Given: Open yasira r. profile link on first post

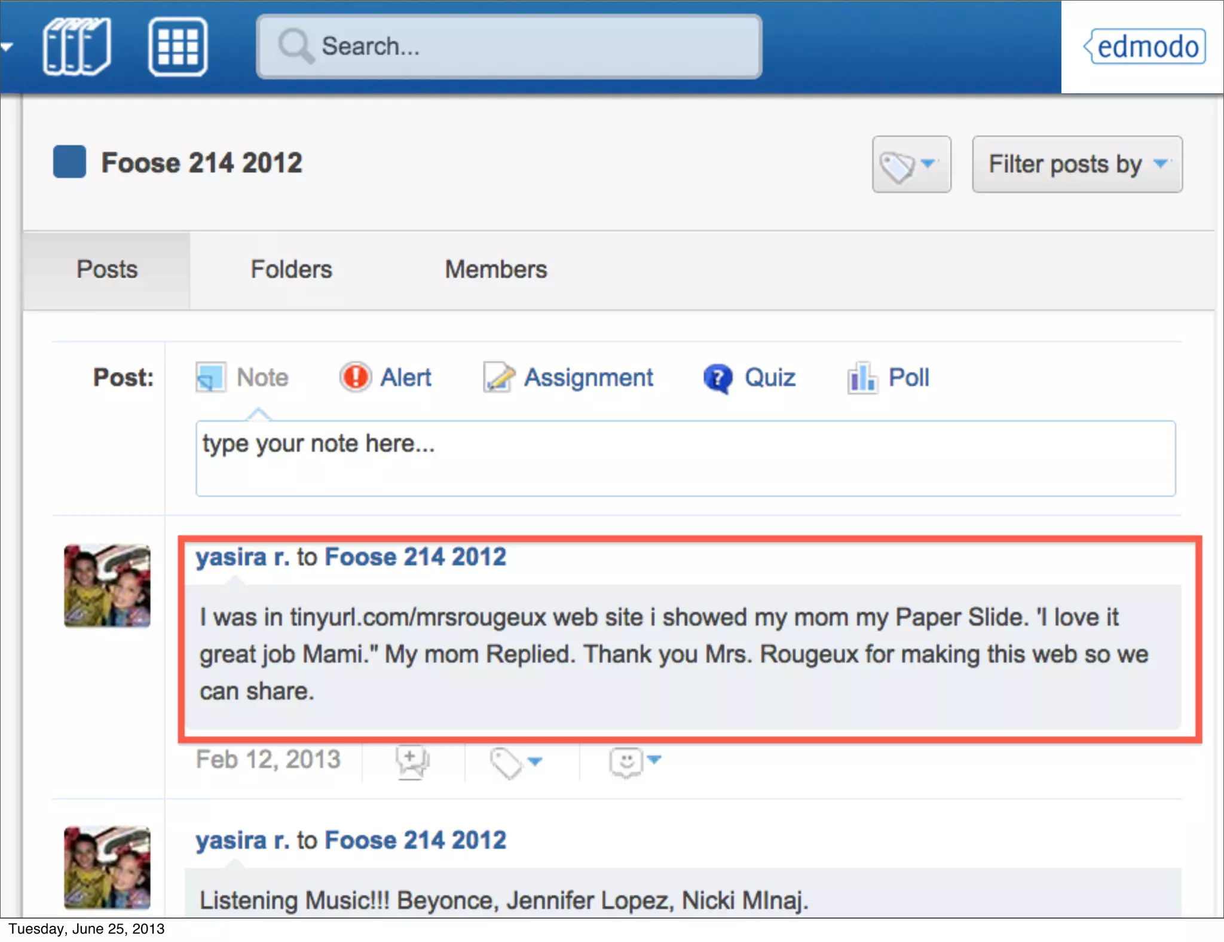Looking at the screenshot, I should point(243,557).
